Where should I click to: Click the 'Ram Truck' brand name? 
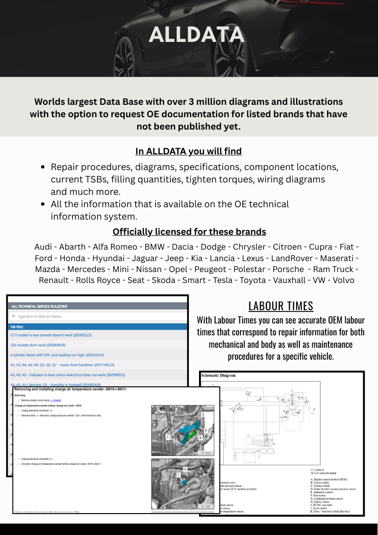click(333, 269)
